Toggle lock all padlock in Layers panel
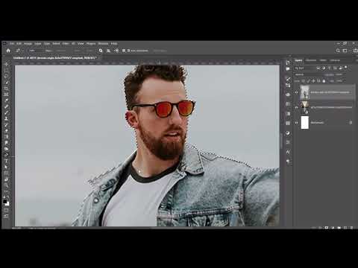 tap(324, 81)
